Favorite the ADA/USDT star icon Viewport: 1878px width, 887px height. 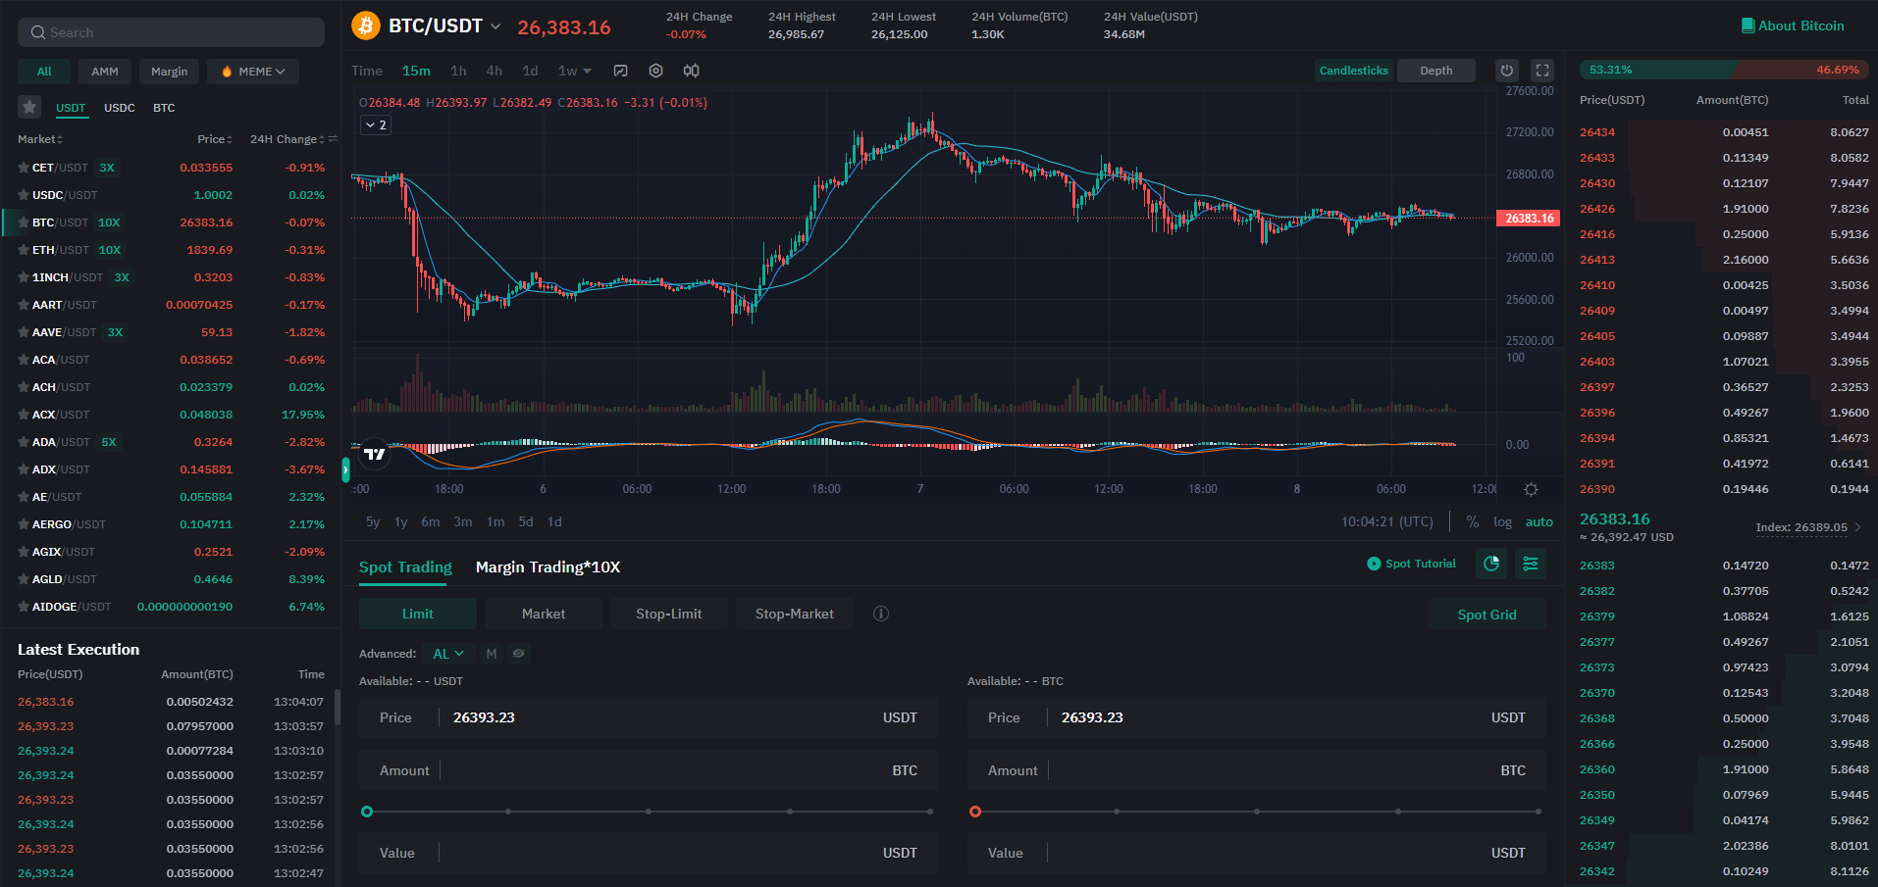click(x=23, y=442)
